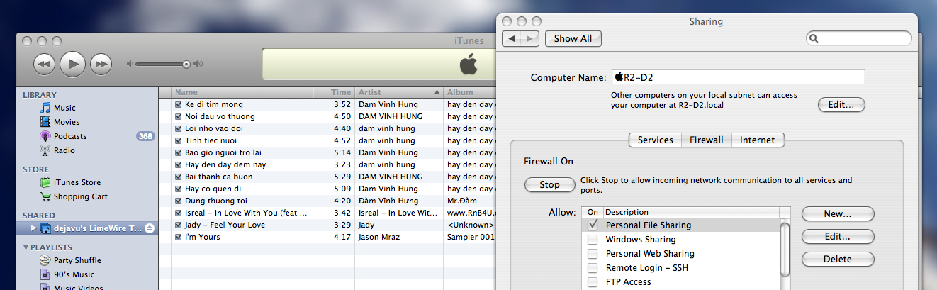
Task: Open Shopping Cart in iTunes sidebar
Action: click(81, 196)
